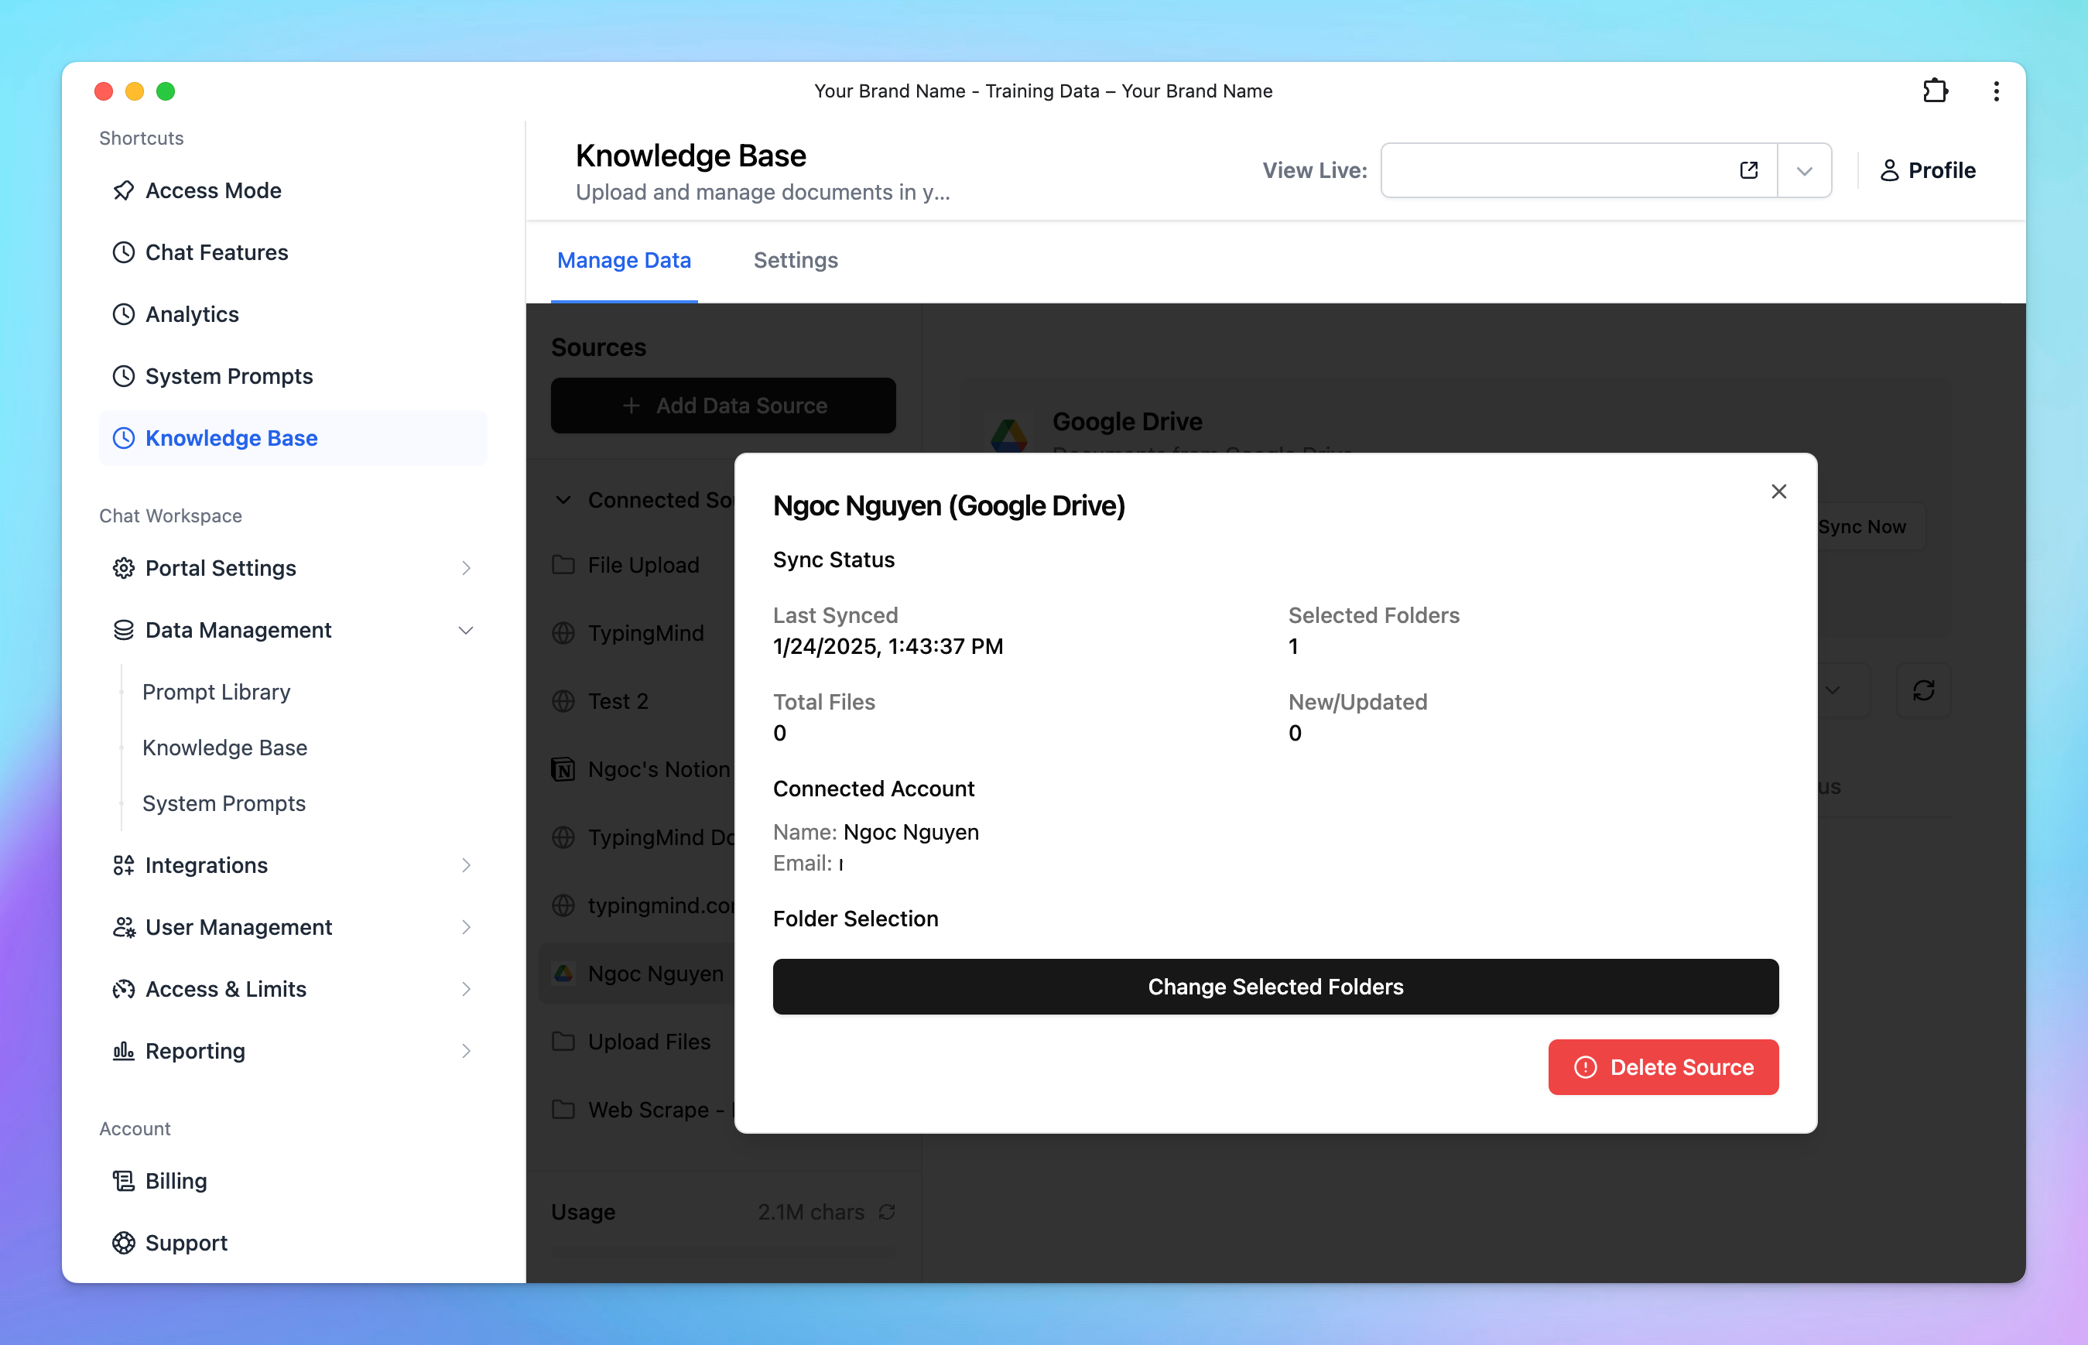Expand the Reporting chevron
This screenshot has width=2088, height=1345.
pos(467,1052)
